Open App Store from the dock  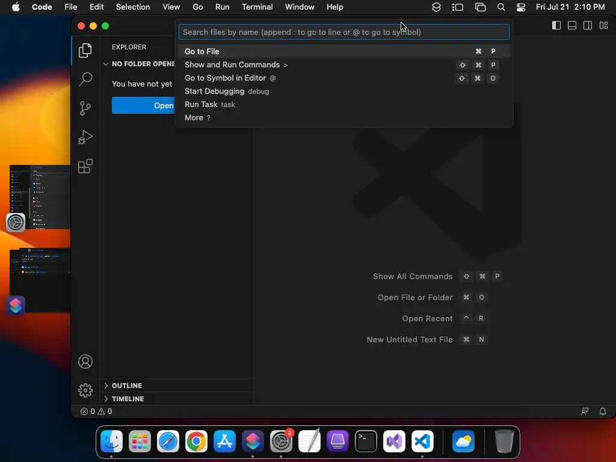(x=225, y=441)
